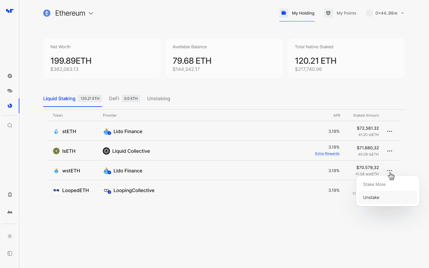Open the Unstaking tab
This screenshot has width=429, height=268.
tap(158, 99)
